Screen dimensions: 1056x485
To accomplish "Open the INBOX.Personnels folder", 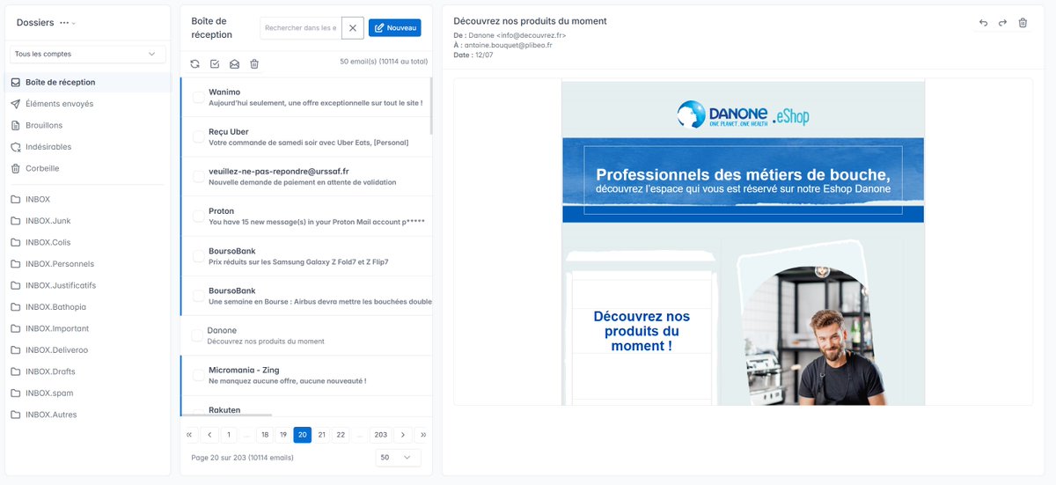I will [88, 264].
